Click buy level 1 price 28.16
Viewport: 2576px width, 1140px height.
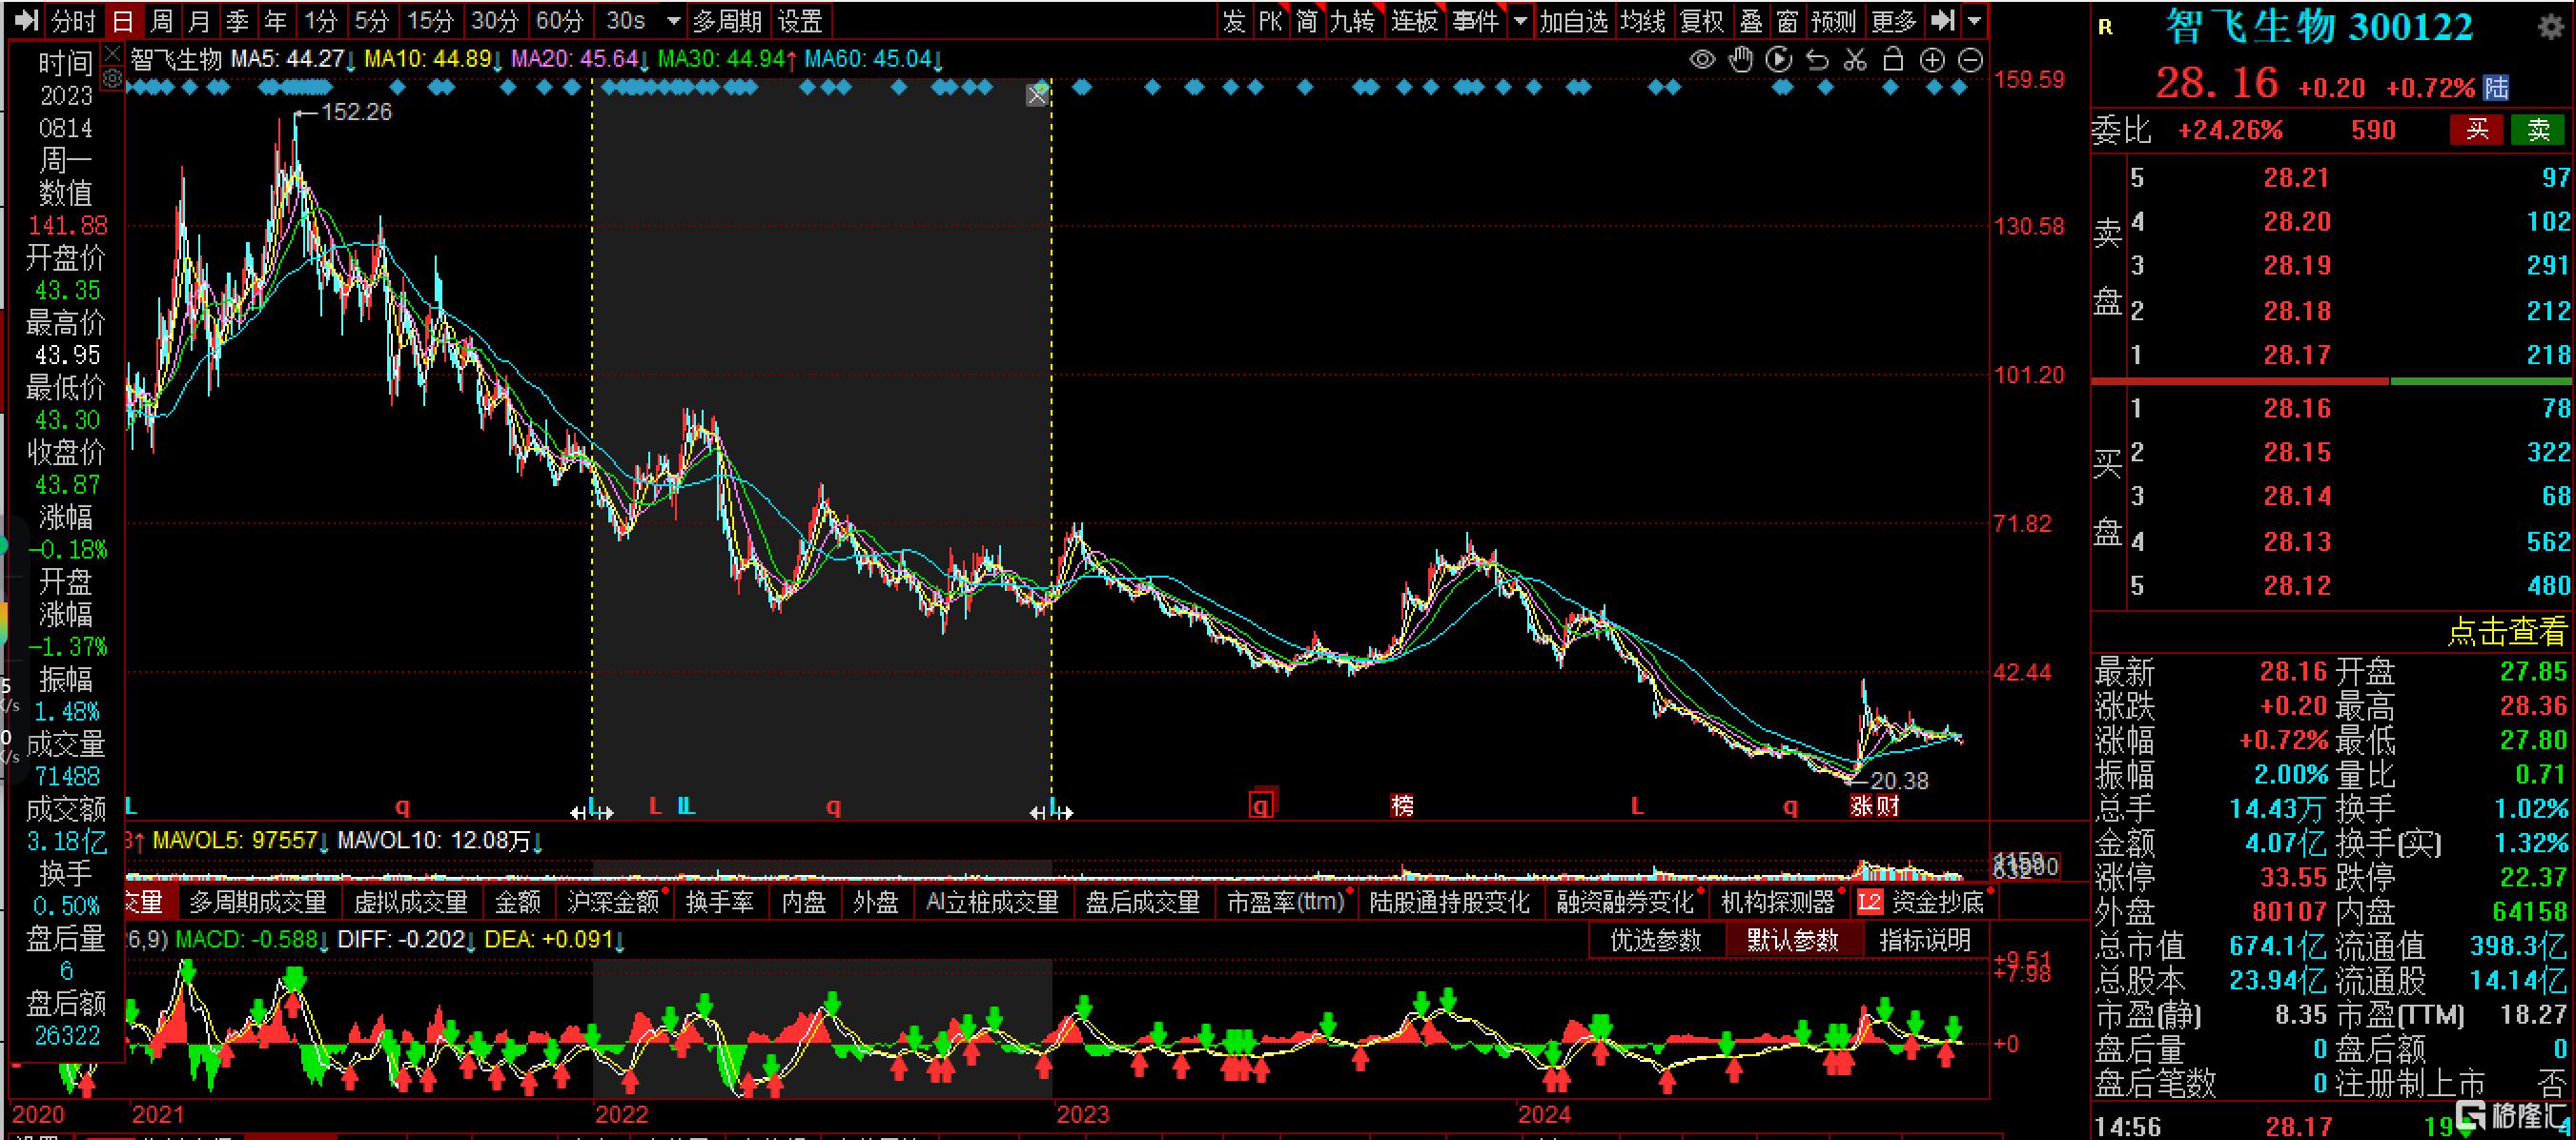click(x=2296, y=408)
